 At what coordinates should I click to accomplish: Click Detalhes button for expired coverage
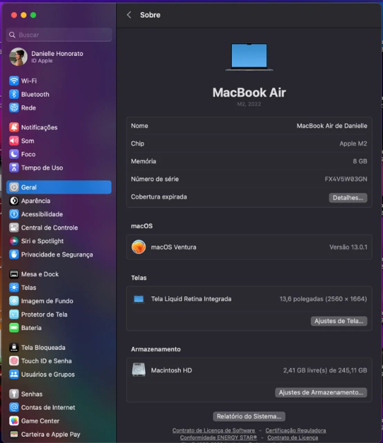(x=348, y=198)
